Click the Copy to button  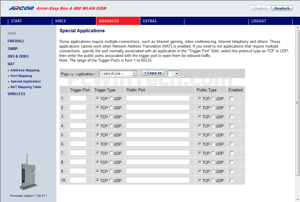coord(153,73)
